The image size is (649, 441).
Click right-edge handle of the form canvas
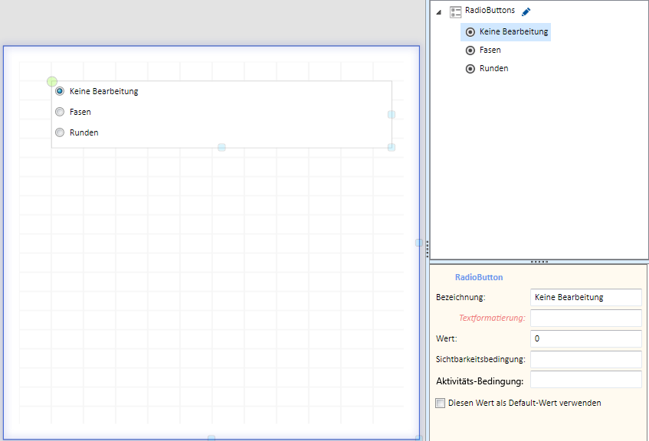pos(419,243)
